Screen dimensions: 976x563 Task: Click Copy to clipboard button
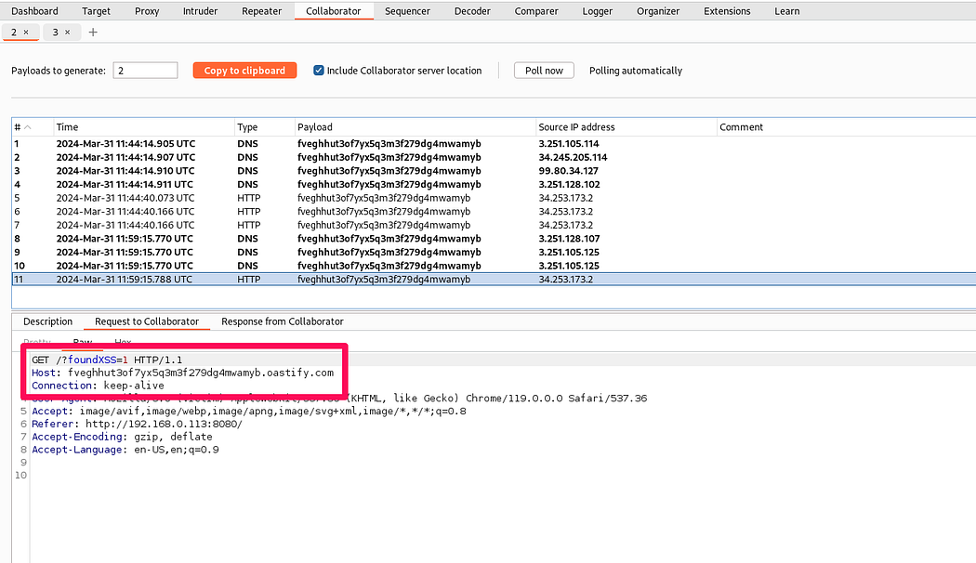(244, 71)
